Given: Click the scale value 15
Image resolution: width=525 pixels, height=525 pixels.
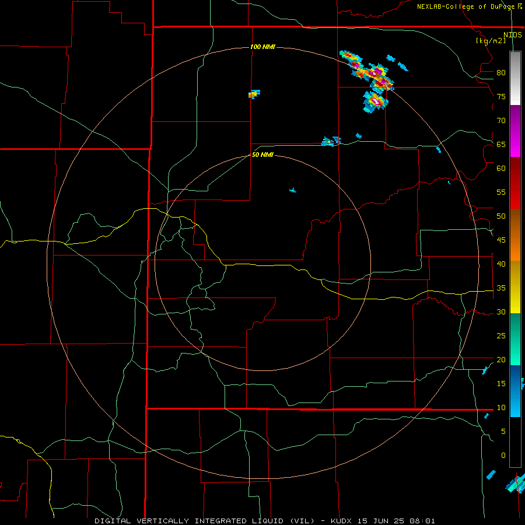Looking at the screenshot, I should pos(501,384).
